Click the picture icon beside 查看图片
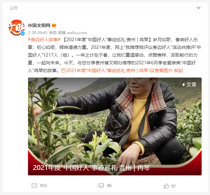 point(151,70)
